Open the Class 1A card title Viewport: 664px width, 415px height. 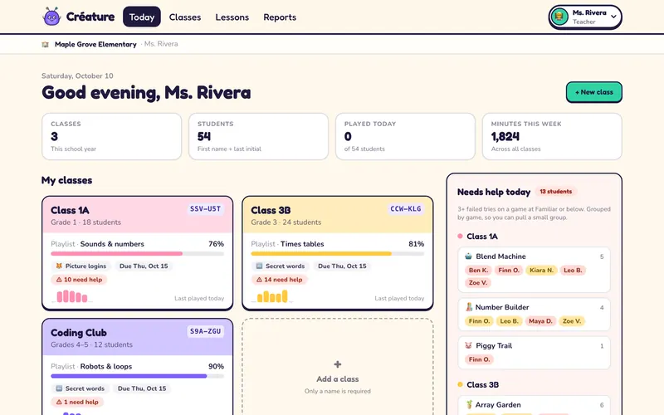coord(70,210)
